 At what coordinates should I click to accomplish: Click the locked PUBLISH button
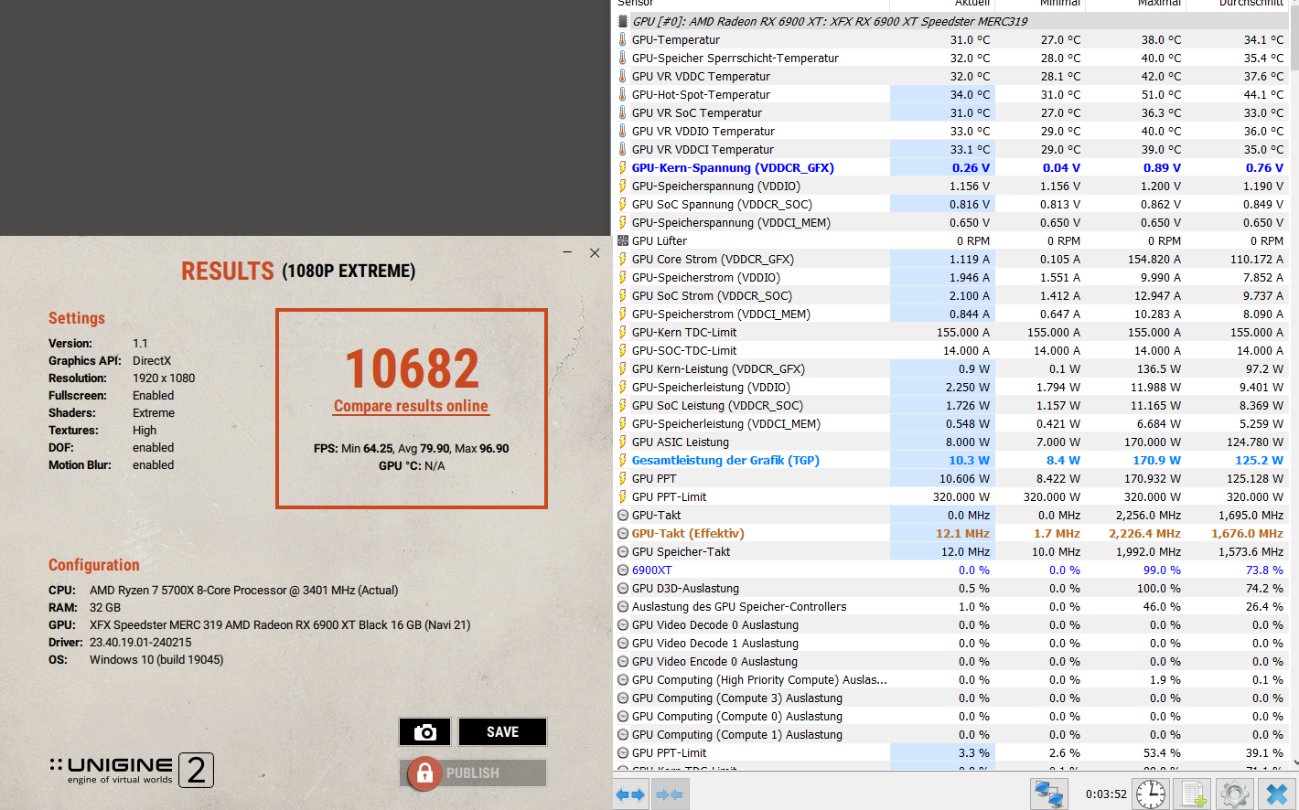coord(473,773)
